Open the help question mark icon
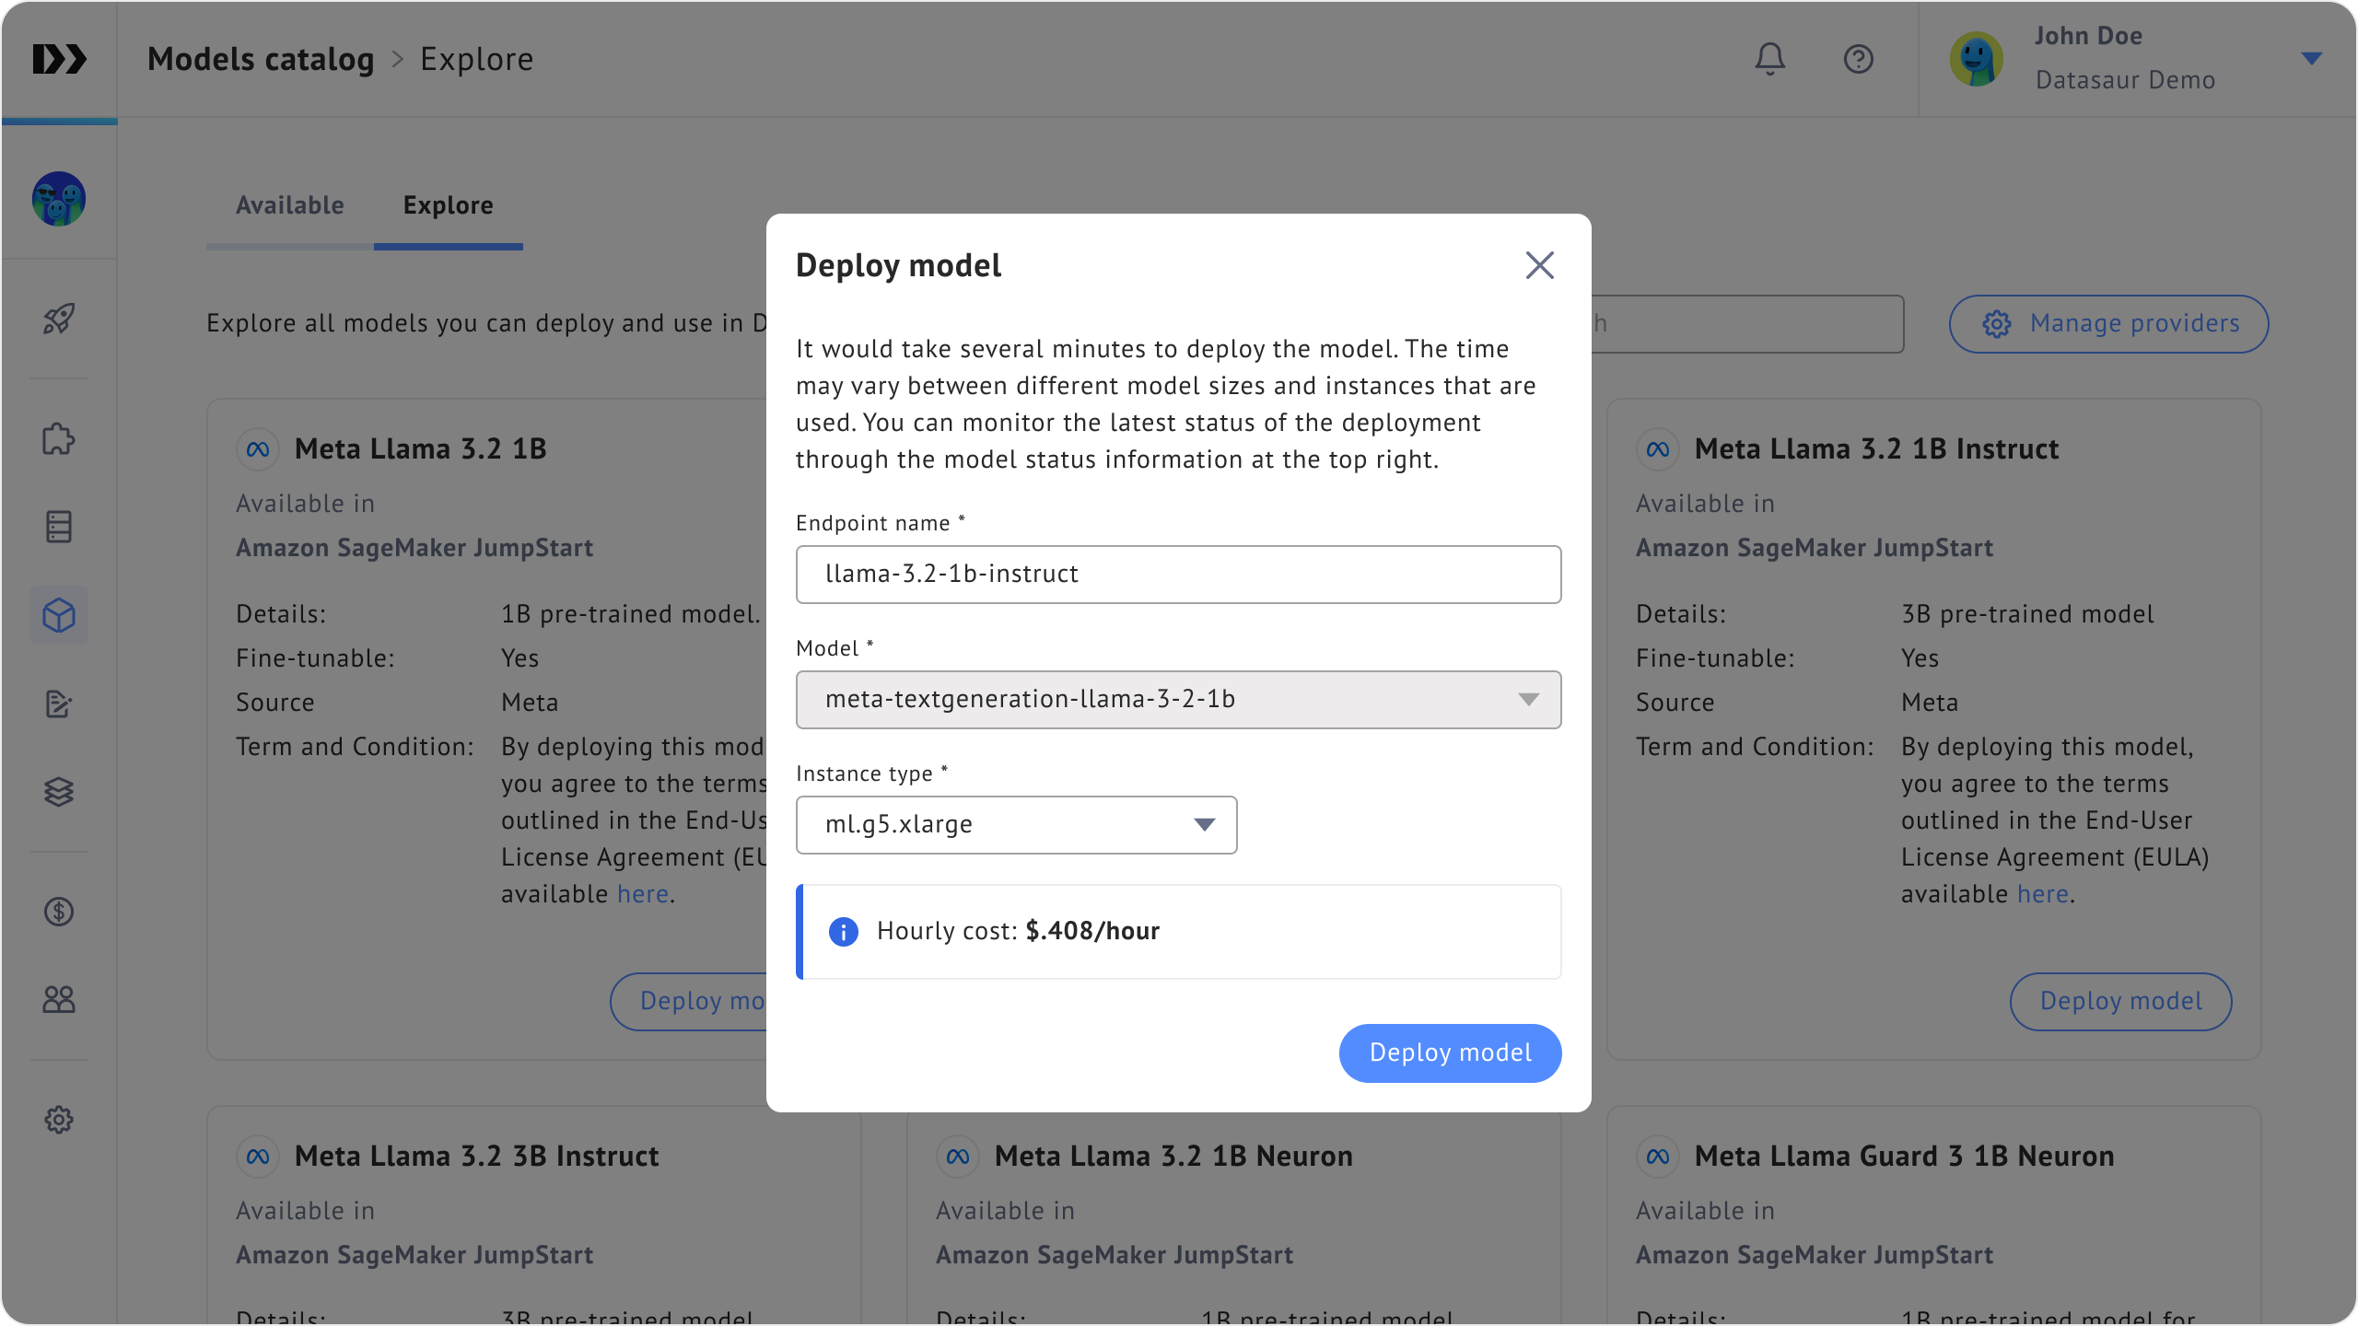This screenshot has width=2358, height=1326. [1858, 60]
